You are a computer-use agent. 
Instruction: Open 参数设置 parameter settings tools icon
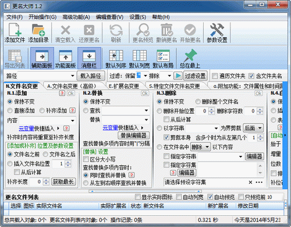[x=217, y=33]
